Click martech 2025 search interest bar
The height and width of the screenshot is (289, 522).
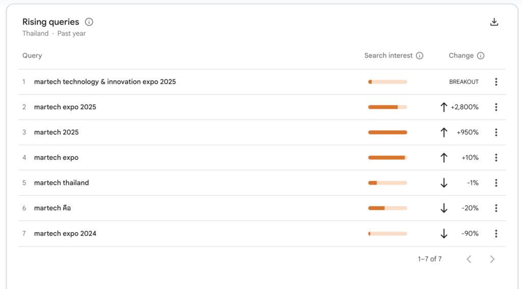click(x=387, y=132)
